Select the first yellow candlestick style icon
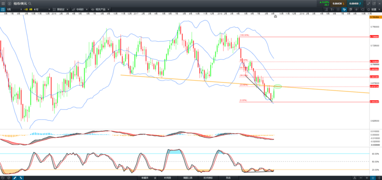Viewport: 382px width, 180px height. [26, 9]
